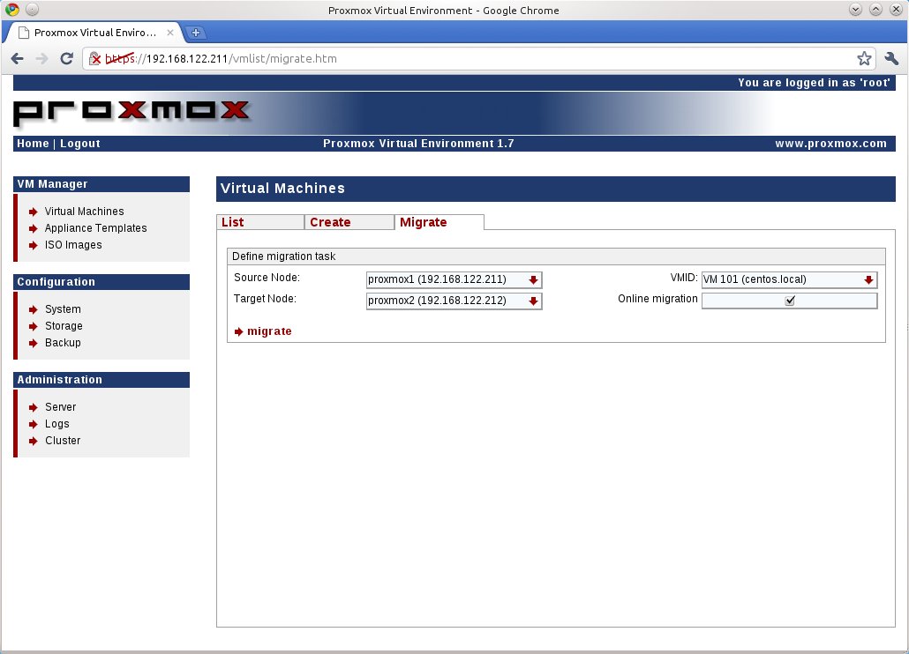Open the Target Node dropdown

(x=454, y=301)
